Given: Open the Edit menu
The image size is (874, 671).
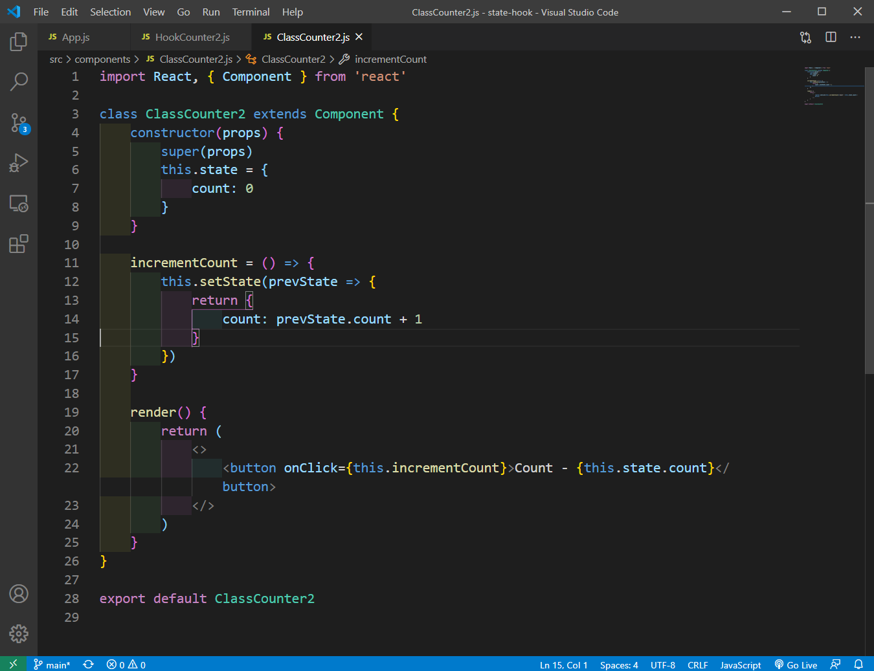Looking at the screenshot, I should click(69, 12).
